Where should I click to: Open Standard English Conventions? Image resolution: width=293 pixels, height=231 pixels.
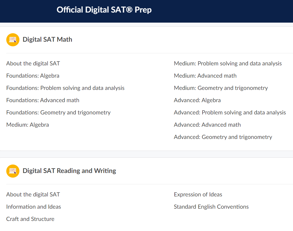pyautogui.click(x=211, y=207)
